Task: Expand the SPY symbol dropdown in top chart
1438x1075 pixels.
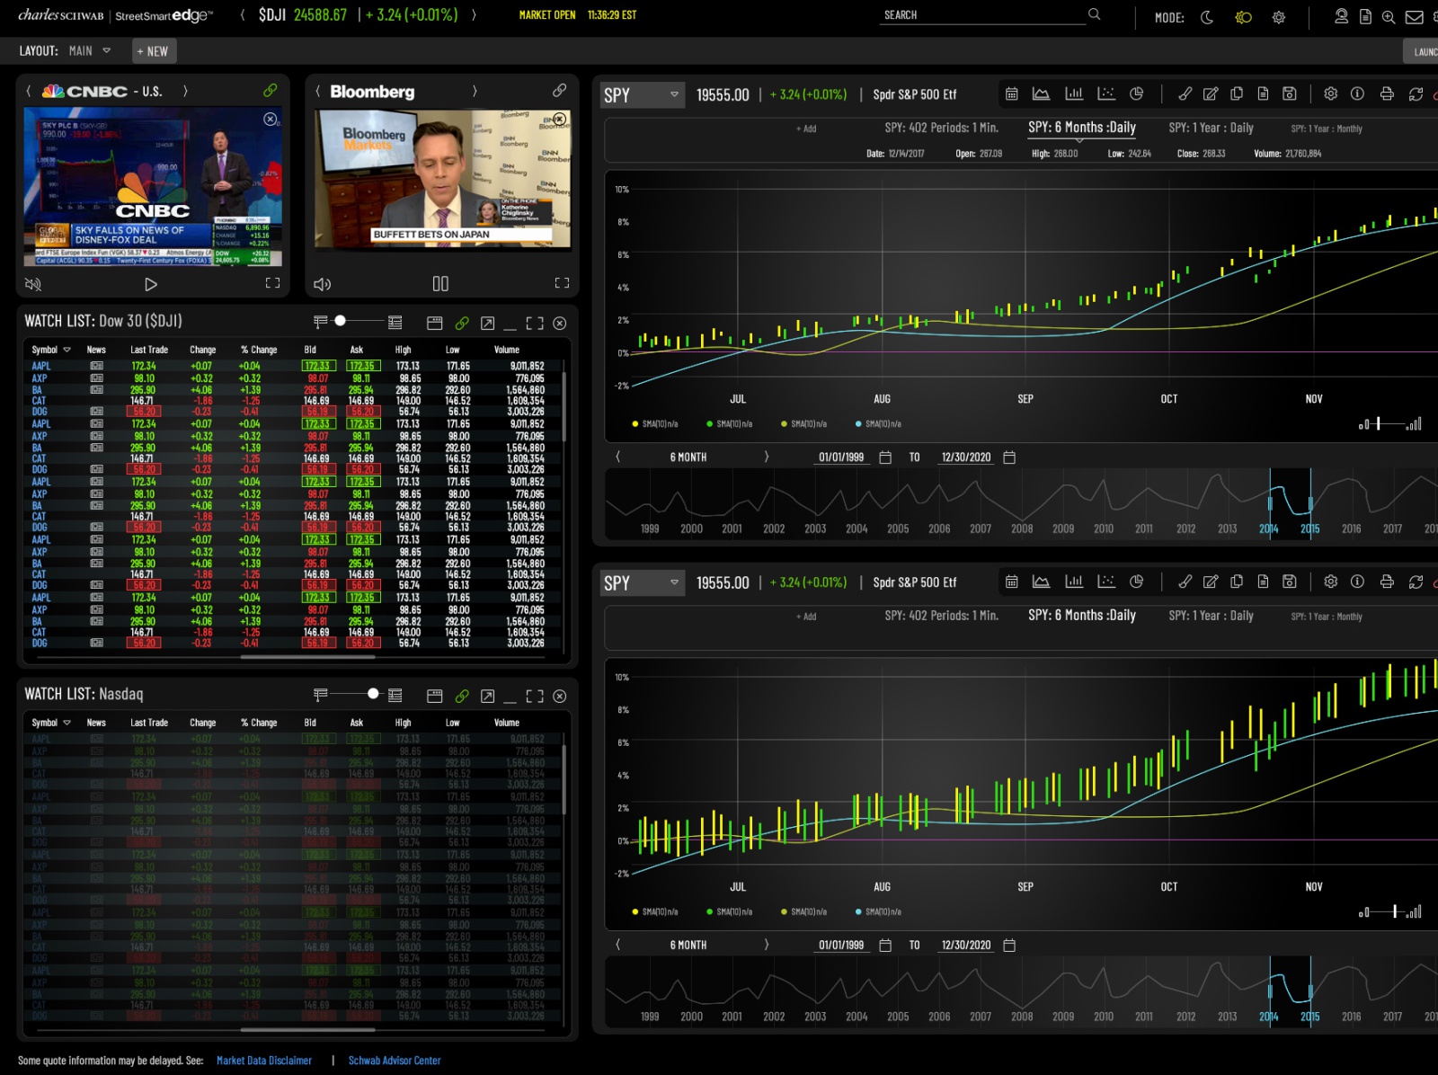Action: pyautogui.click(x=674, y=94)
